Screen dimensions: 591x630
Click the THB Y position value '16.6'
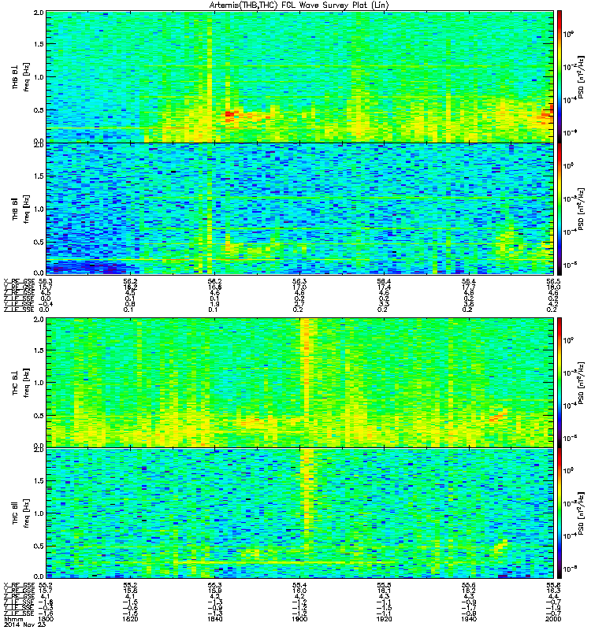[x=214, y=287]
